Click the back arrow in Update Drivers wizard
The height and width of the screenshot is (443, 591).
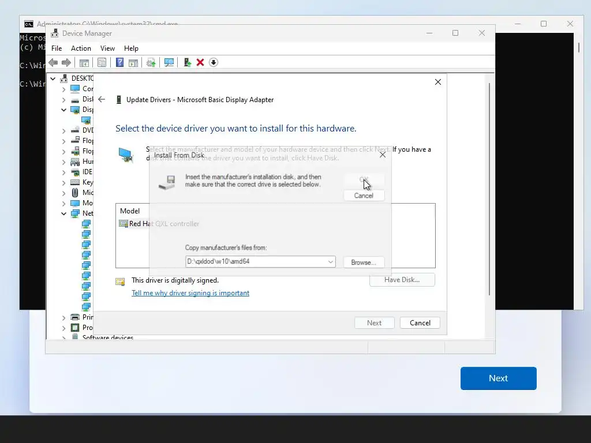click(102, 99)
